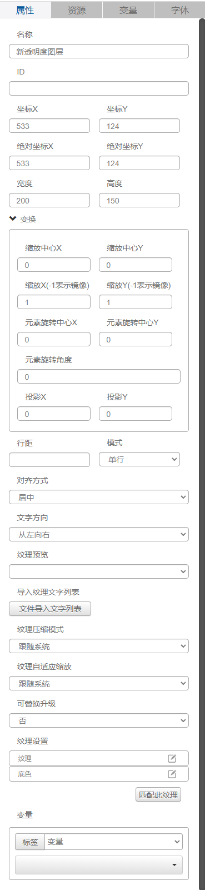Click the 元素旋转角度 input field

coord(99,376)
